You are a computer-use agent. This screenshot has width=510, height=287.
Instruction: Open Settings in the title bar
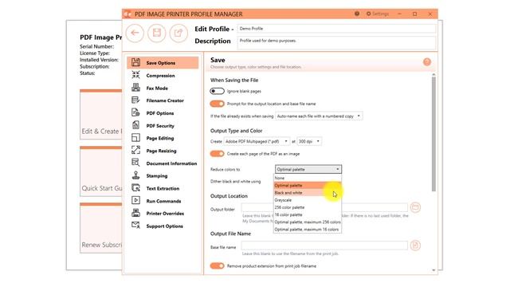[378, 14]
